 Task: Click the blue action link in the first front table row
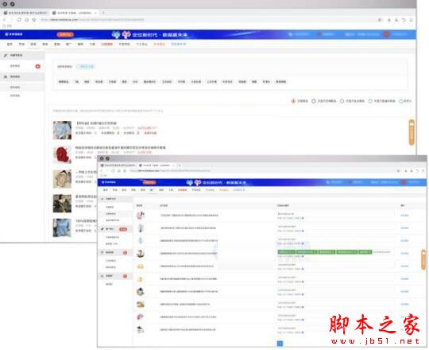(x=404, y=216)
